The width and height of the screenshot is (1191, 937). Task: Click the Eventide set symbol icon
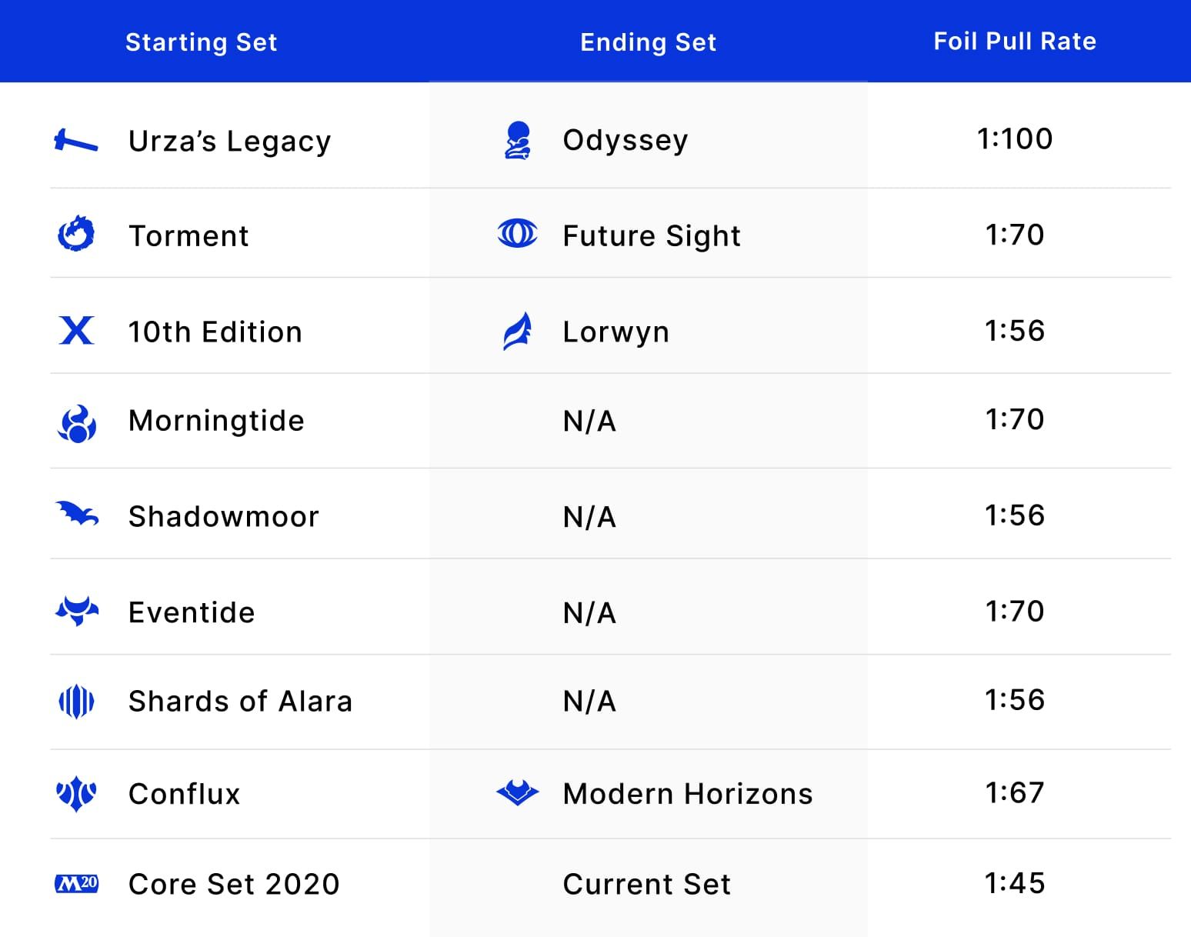77,611
